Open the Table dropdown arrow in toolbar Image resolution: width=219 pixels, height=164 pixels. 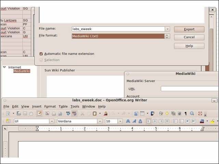147,113
